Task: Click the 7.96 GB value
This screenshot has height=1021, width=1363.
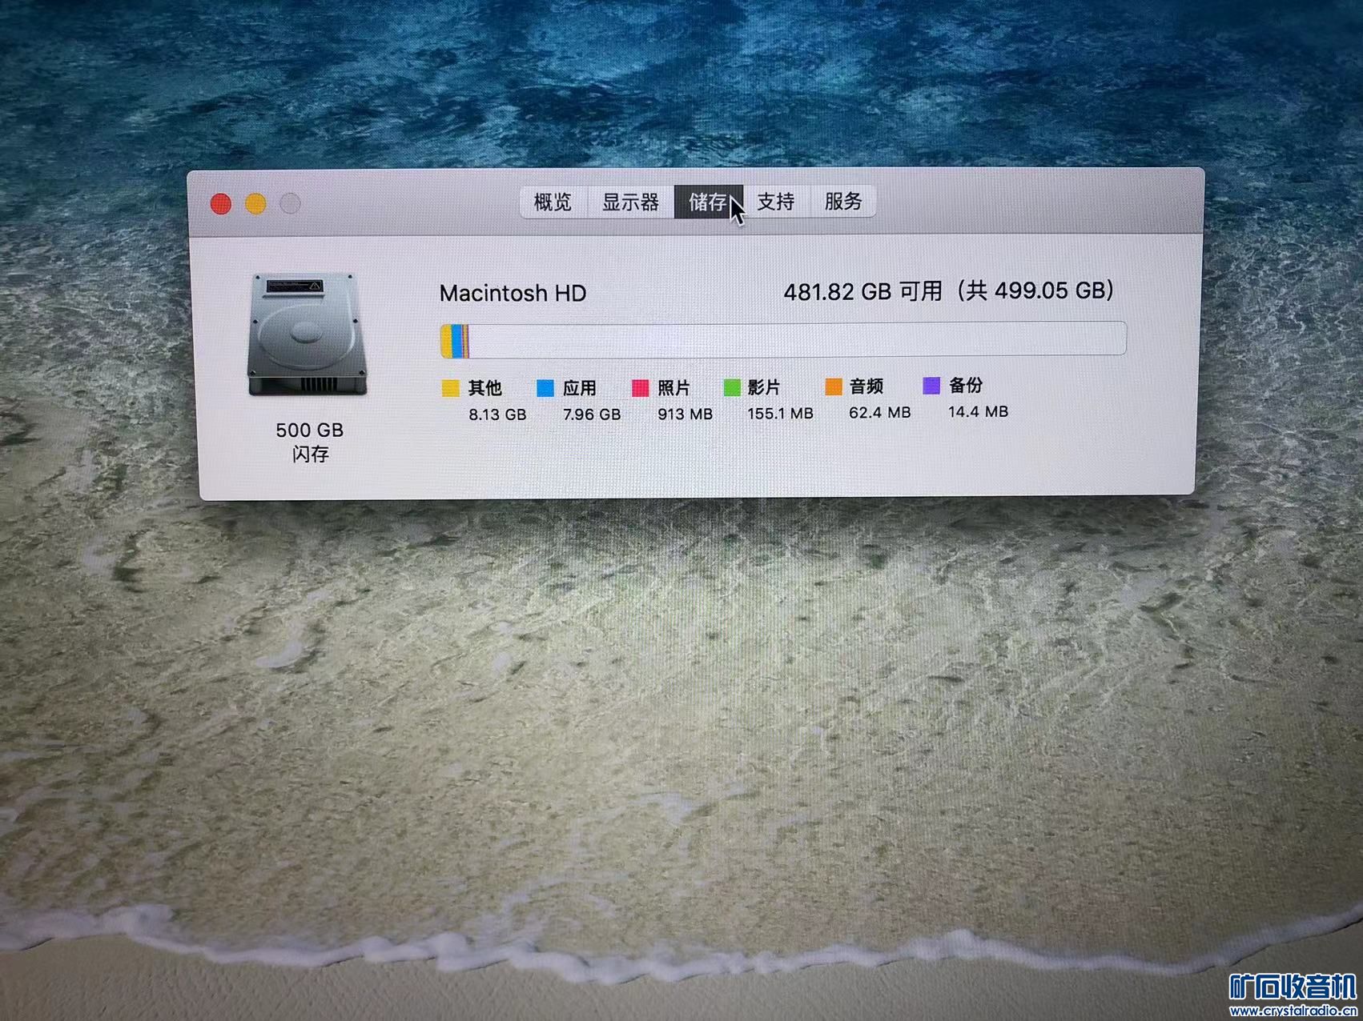Action: click(592, 414)
